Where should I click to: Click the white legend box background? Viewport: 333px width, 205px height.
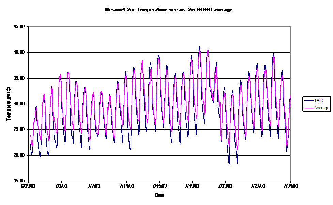point(316,104)
